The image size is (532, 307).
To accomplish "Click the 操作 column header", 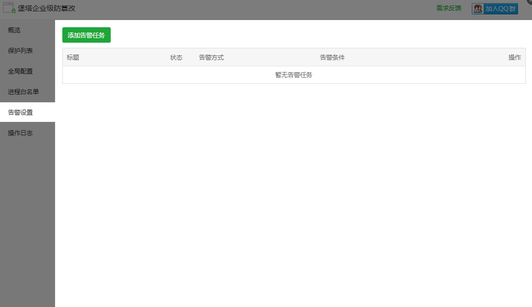I will 514,58.
